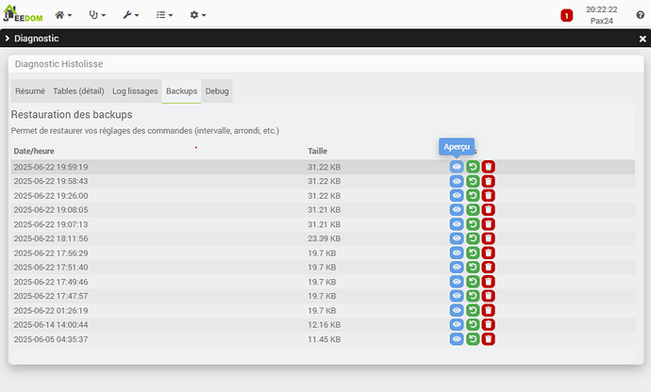Delete the 17:47:57 backup
Screen dimensions: 651x392
coord(489,296)
